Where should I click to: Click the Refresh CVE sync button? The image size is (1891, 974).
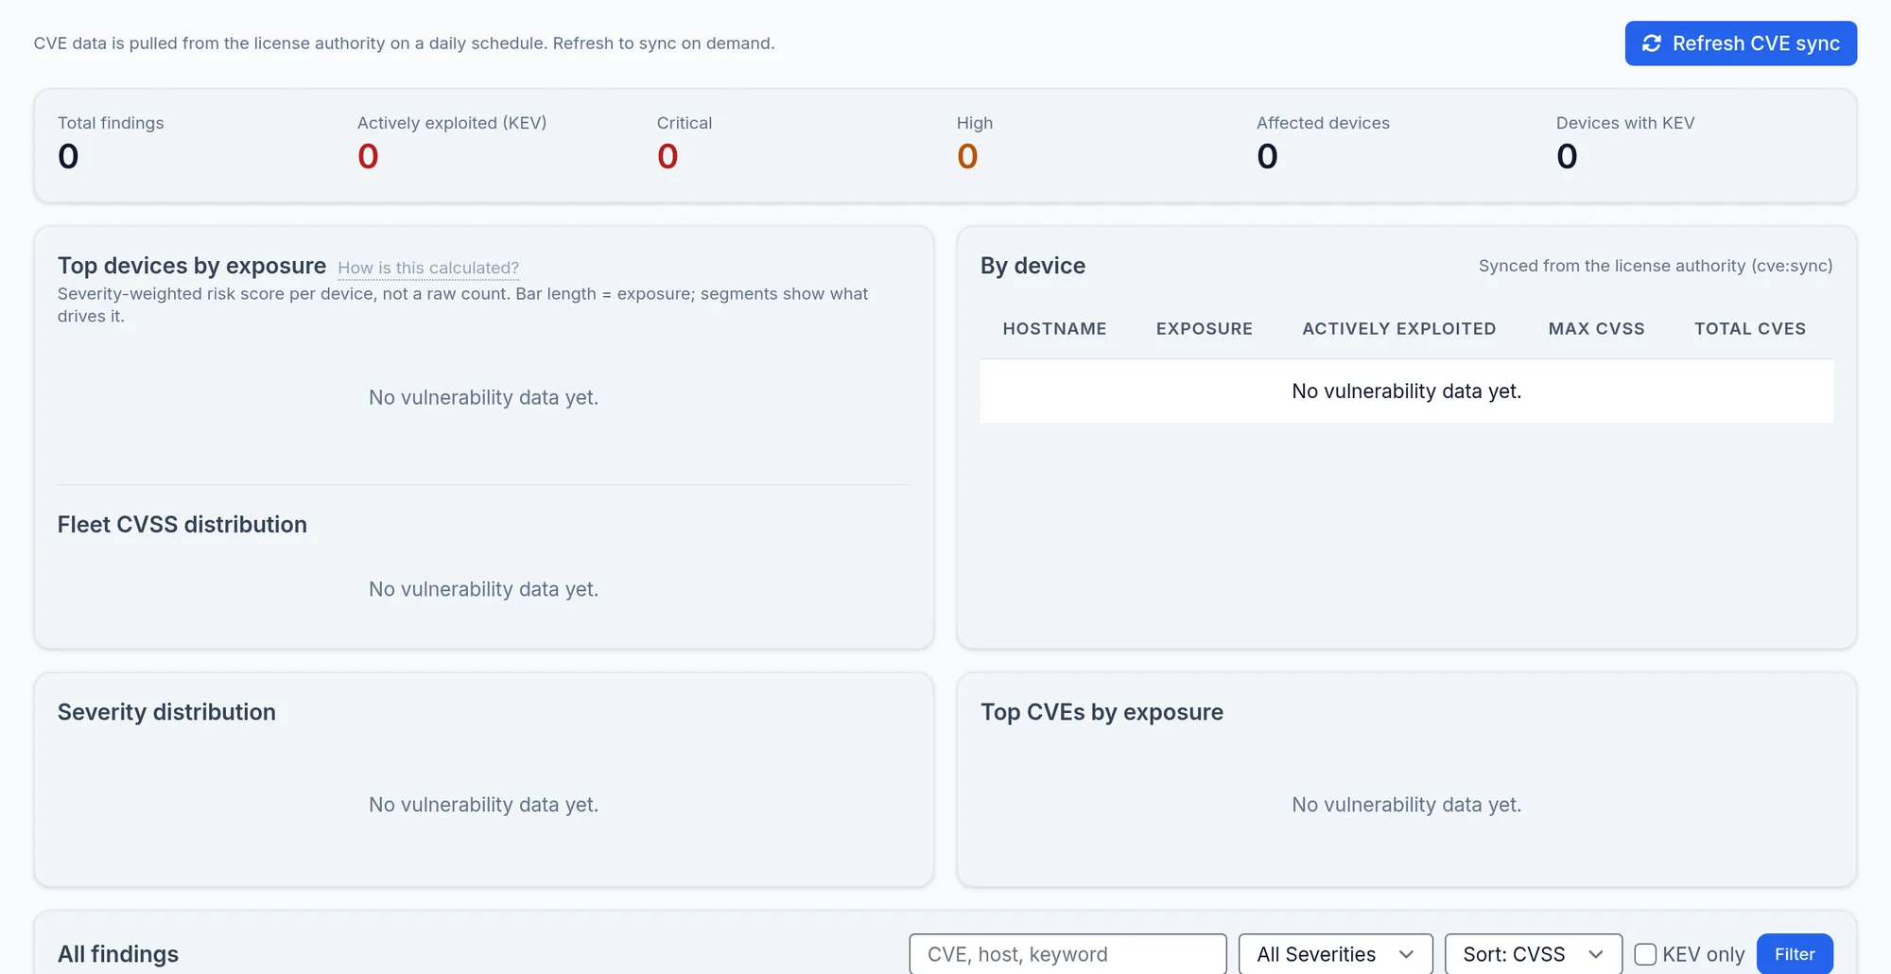click(1741, 43)
